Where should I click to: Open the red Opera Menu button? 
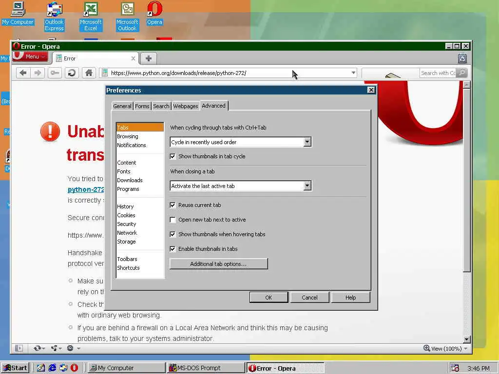click(x=30, y=56)
